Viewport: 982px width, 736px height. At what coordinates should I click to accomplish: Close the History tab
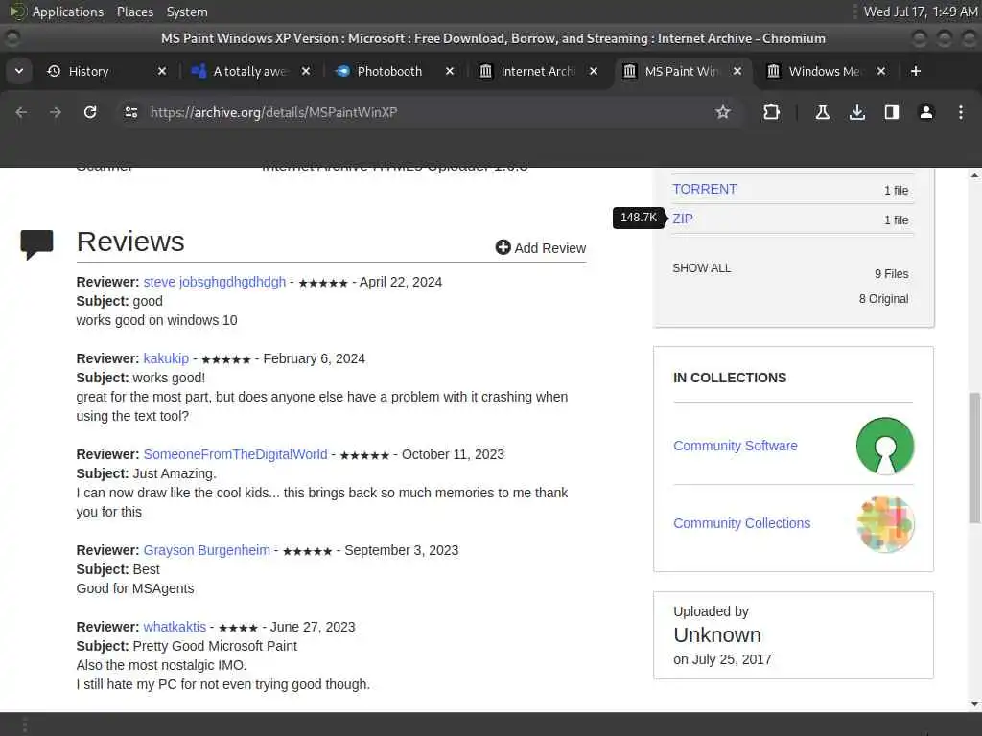[161, 71]
